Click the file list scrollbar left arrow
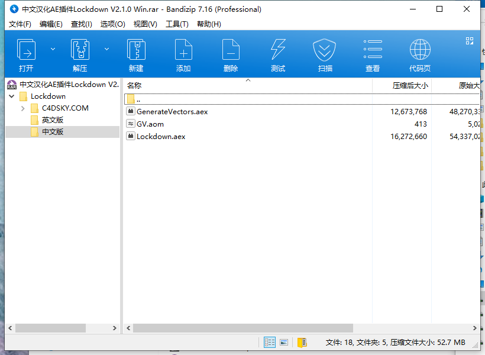Viewport: 485px width, 355px height. point(128,328)
